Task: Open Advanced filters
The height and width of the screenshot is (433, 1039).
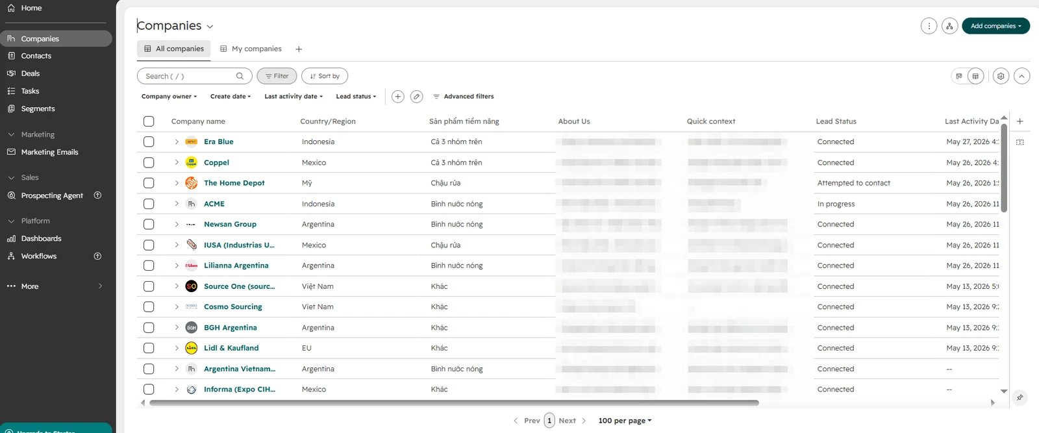Action: (463, 97)
